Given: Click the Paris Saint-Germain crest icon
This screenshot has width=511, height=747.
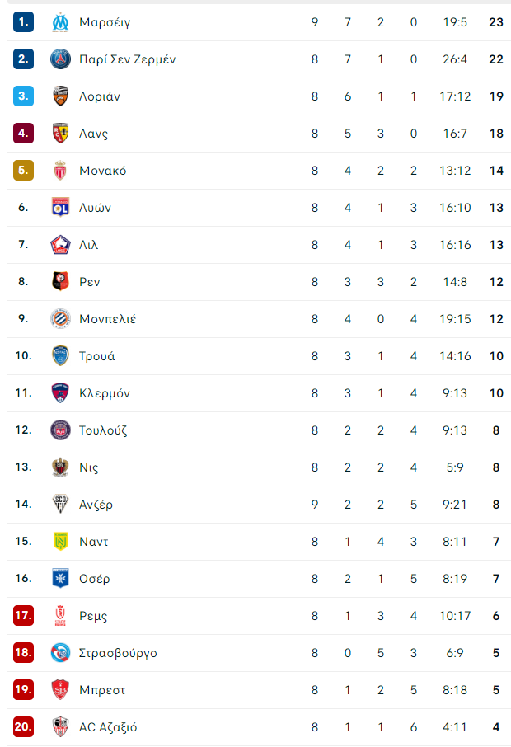Looking at the screenshot, I should 60,59.
